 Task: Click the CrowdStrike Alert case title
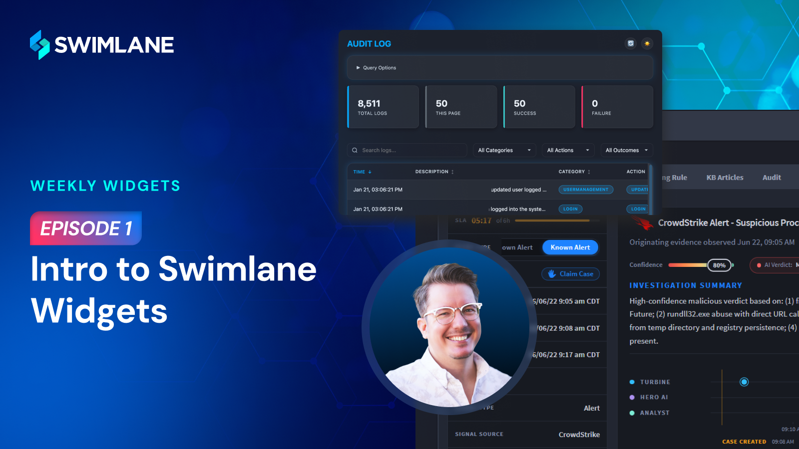tap(729, 223)
